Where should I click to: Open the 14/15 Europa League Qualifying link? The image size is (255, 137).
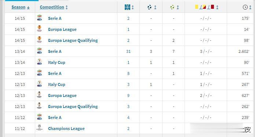click(x=73, y=40)
